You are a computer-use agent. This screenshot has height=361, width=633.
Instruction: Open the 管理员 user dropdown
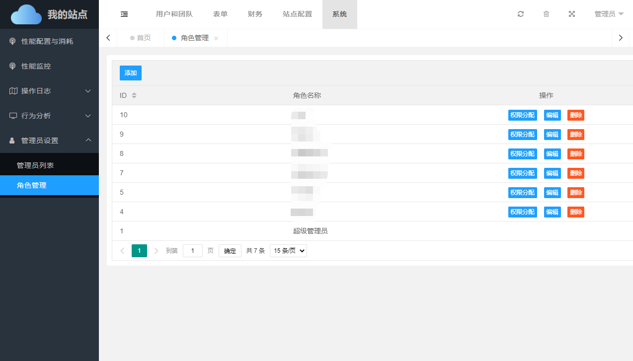(x=609, y=14)
